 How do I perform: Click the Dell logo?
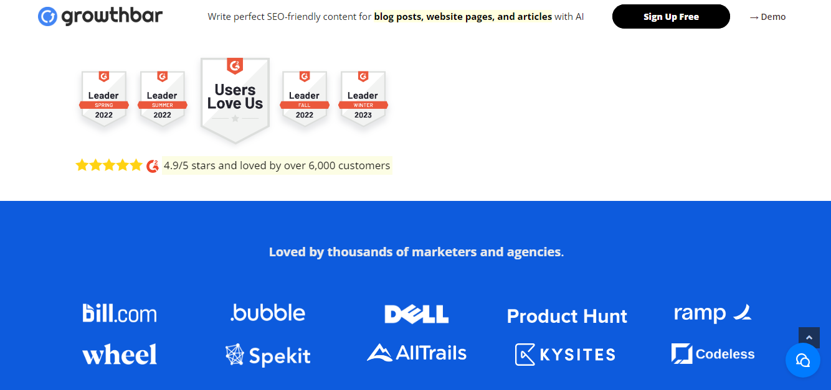point(416,314)
